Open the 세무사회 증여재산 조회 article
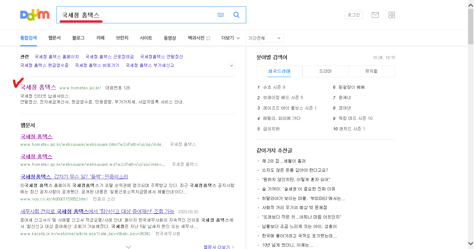The height and width of the screenshot is (249, 475). (97, 211)
